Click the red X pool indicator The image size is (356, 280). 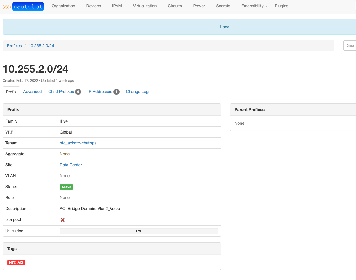point(62,220)
